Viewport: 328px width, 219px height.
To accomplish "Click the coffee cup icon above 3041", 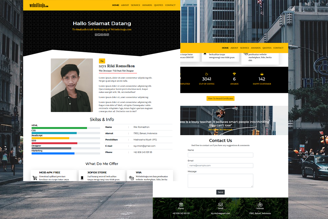I will coord(207,74).
